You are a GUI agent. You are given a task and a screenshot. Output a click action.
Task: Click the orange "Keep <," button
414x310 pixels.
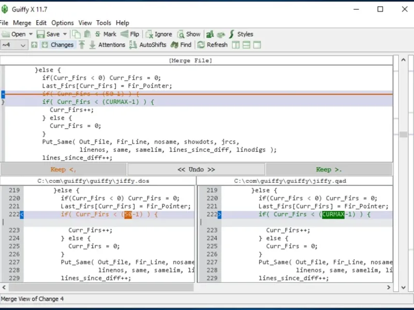[x=63, y=169]
